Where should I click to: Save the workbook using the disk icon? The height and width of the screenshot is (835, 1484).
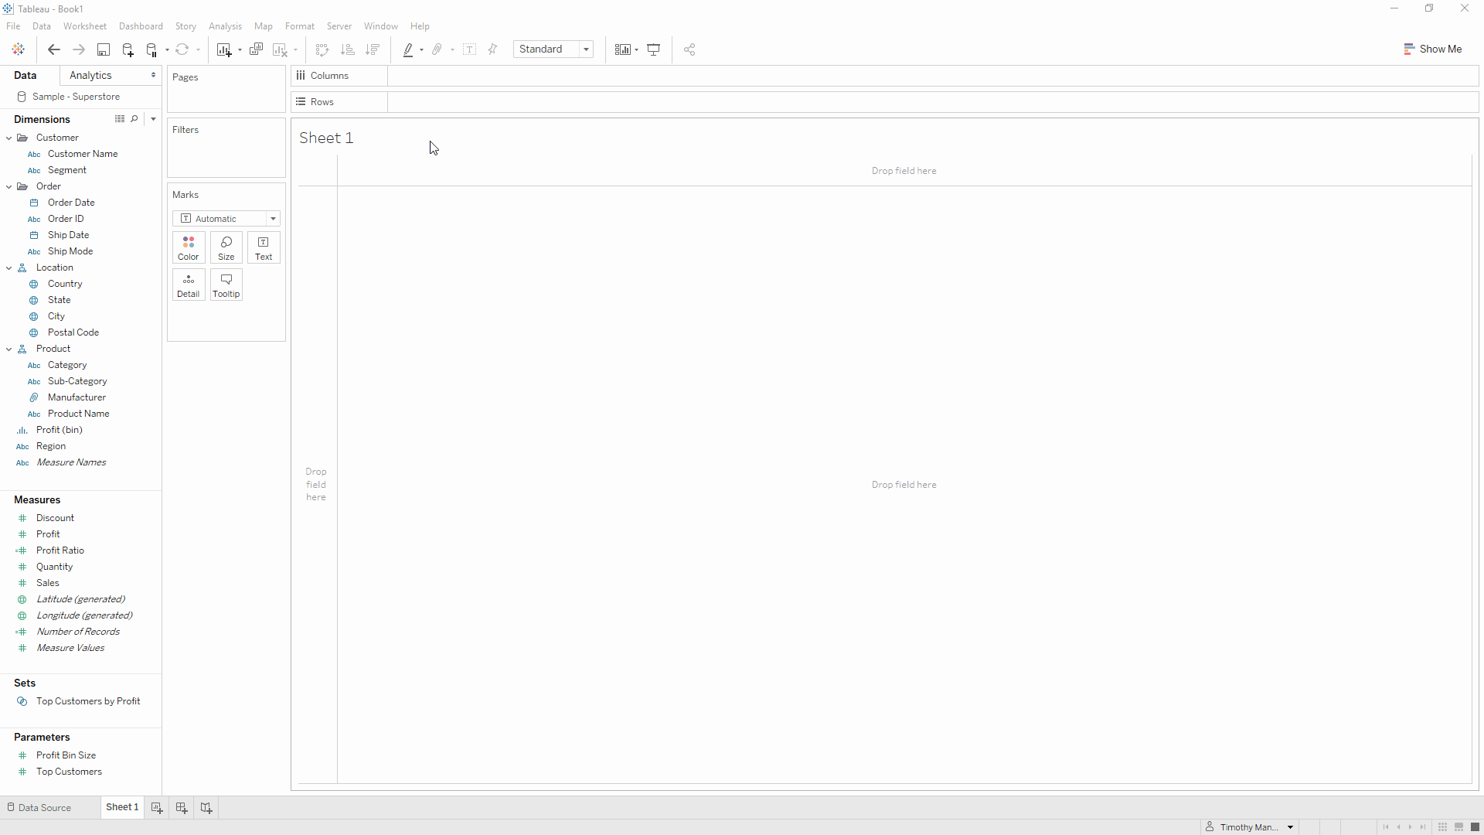(x=103, y=49)
